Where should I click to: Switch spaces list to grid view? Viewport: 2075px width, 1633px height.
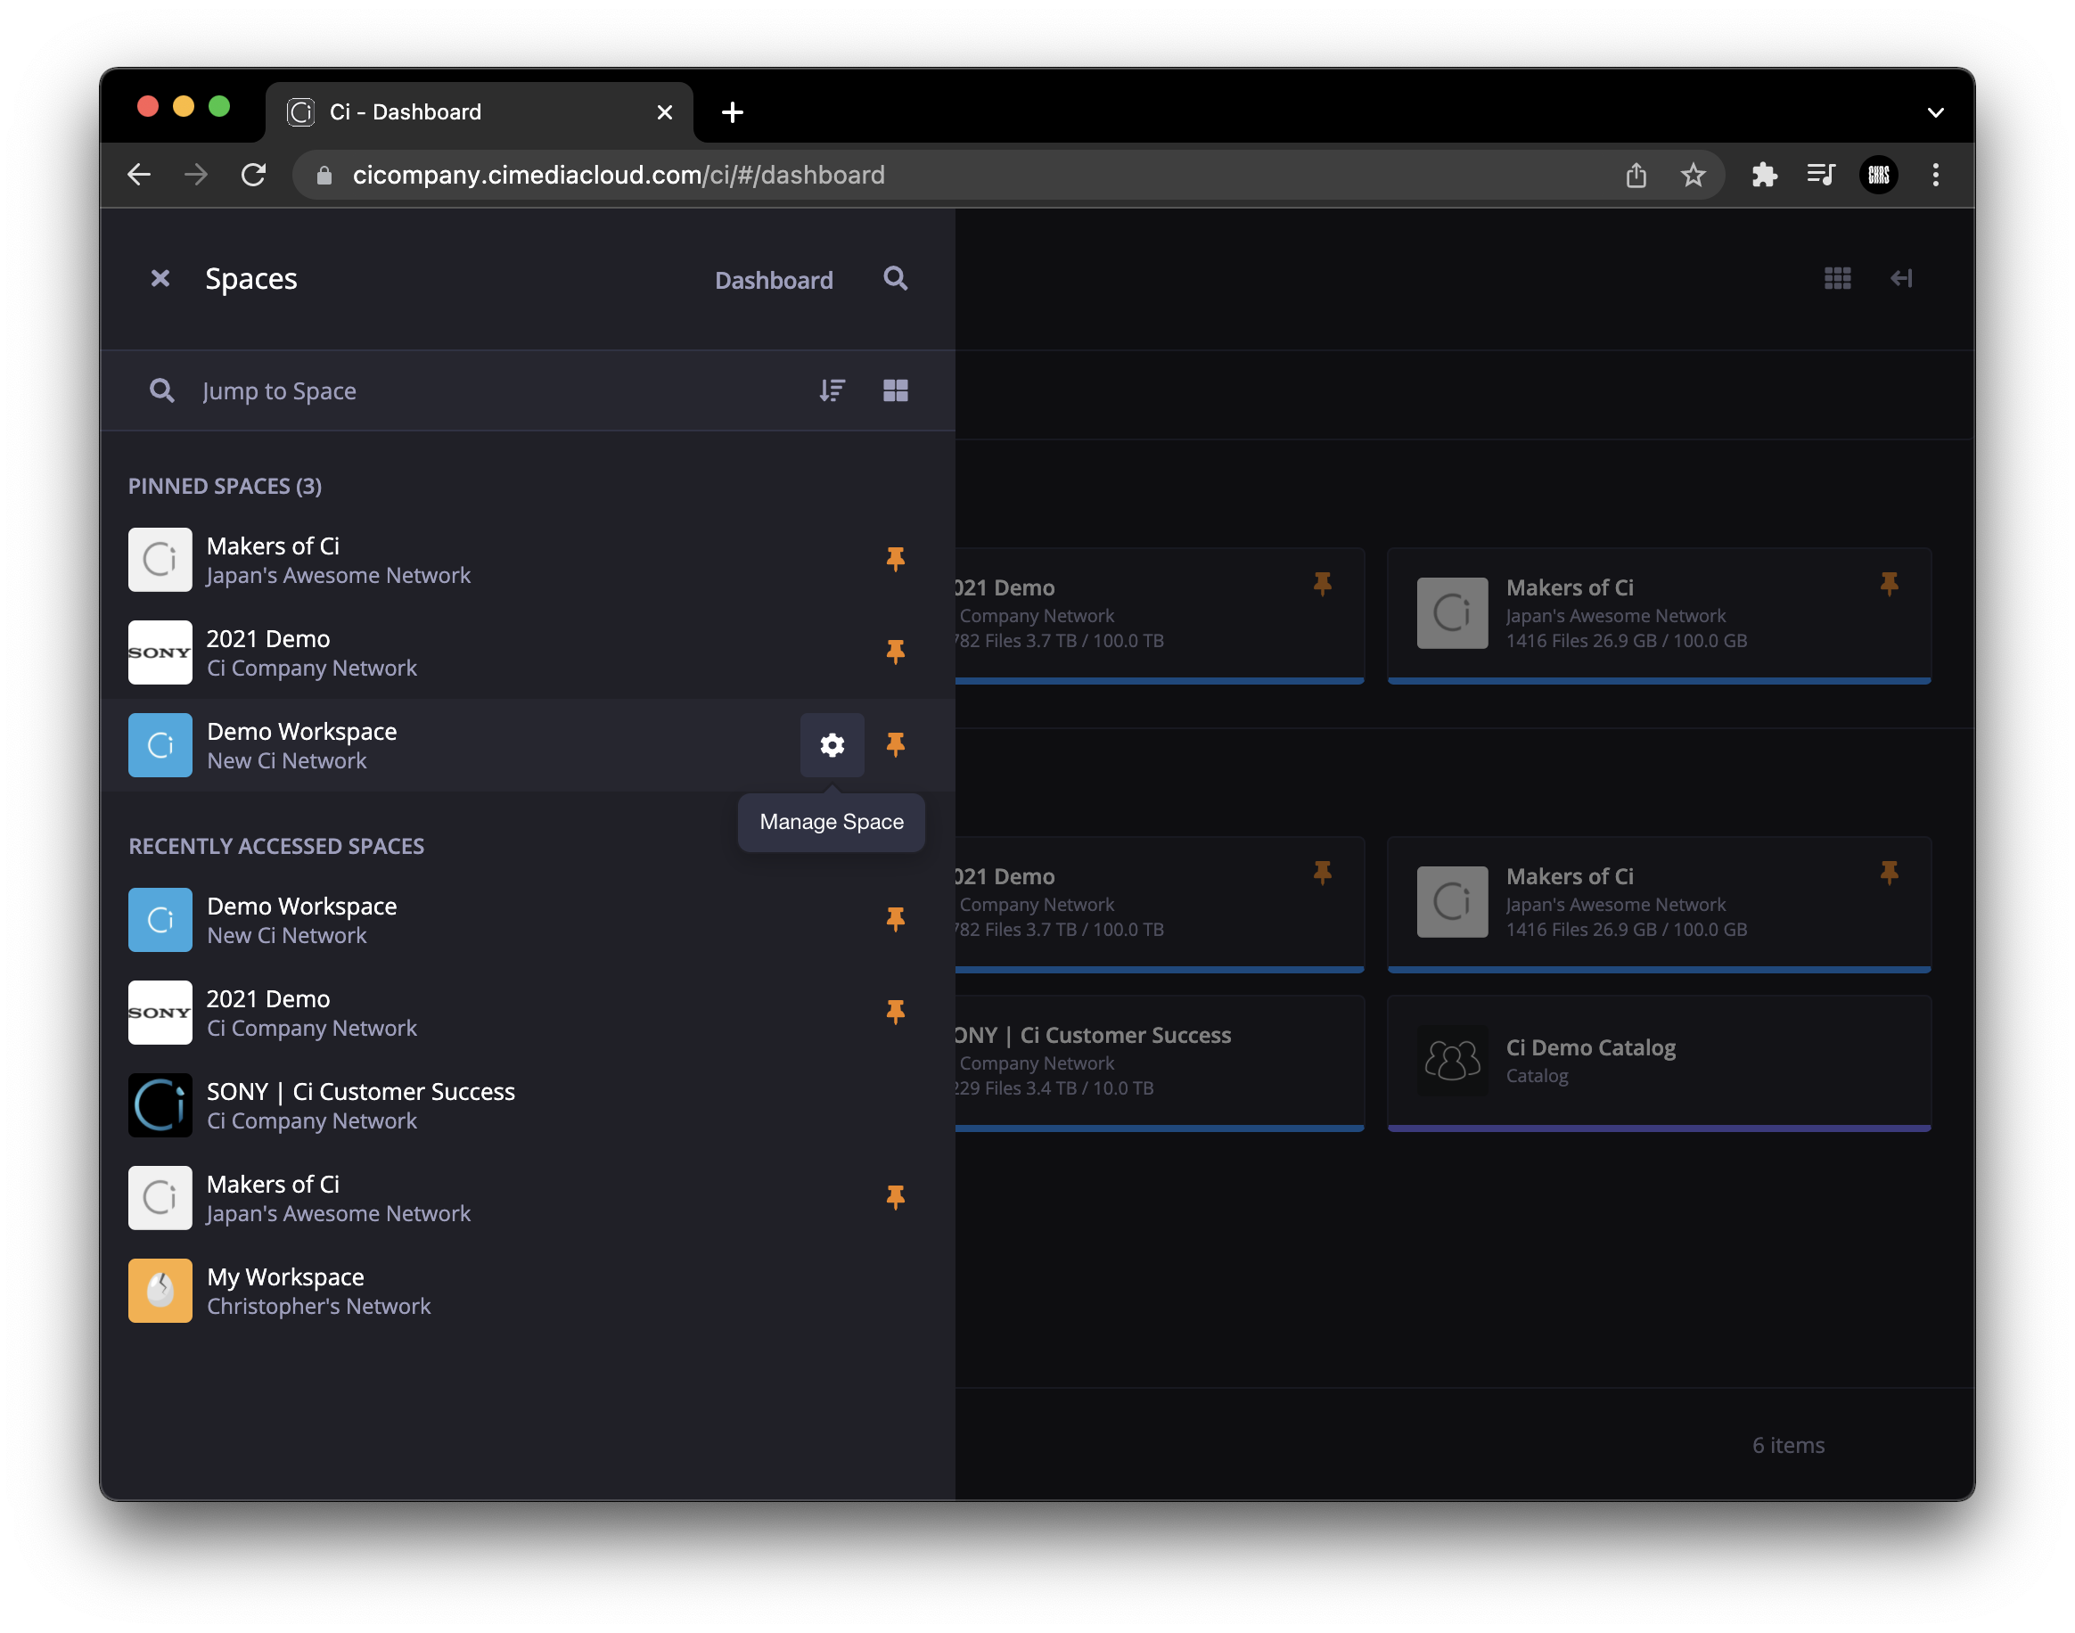click(895, 390)
